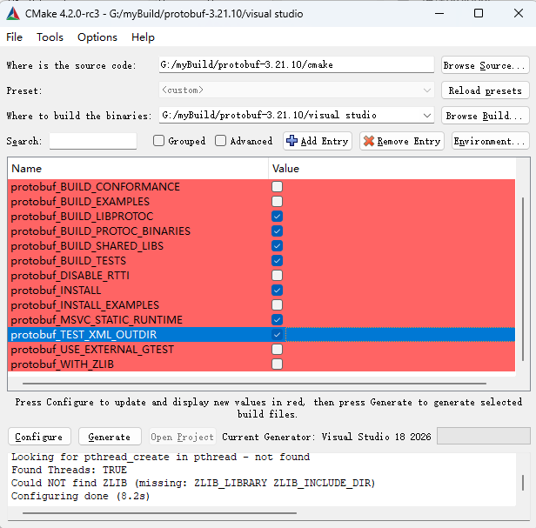Click the CMake logo icon in title bar
This screenshot has width=536, height=528.
point(13,14)
